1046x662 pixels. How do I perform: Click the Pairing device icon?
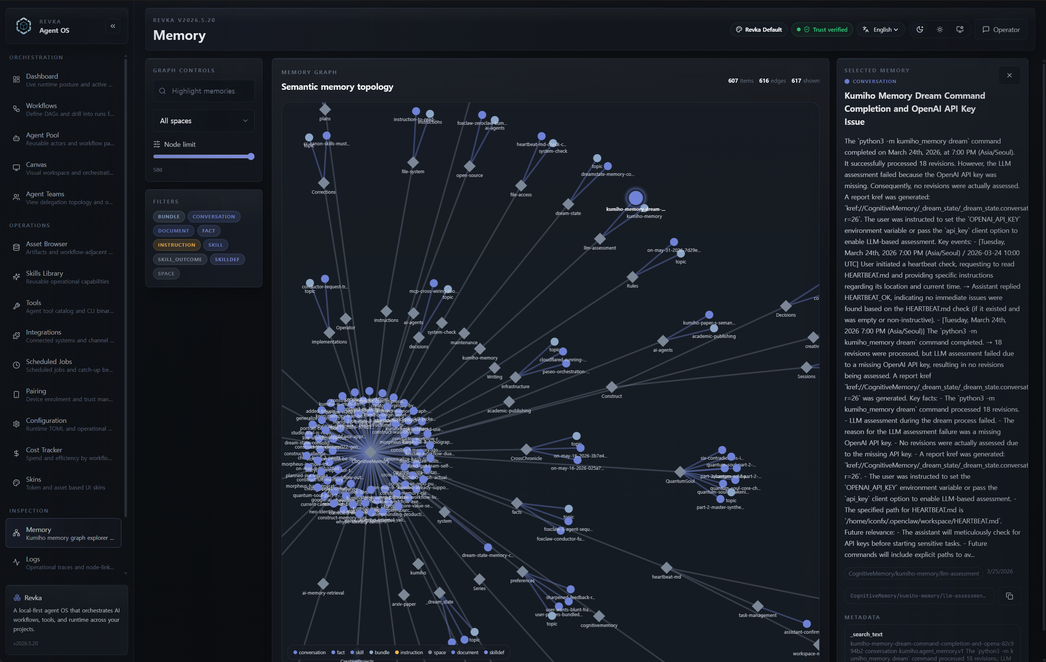point(16,395)
